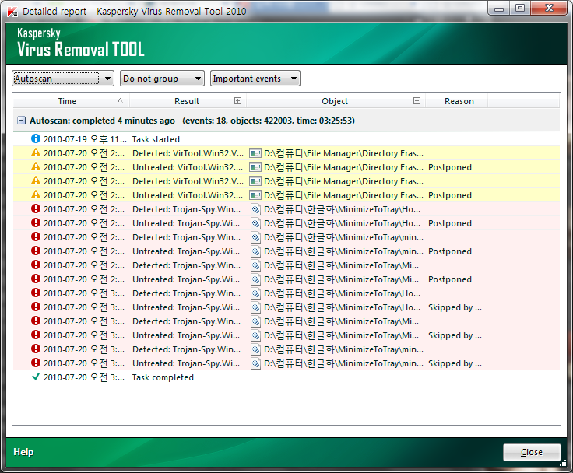Select the Task completed row text
Image resolution: width=573 pixels, height=473 pixels.
(163, 377)
